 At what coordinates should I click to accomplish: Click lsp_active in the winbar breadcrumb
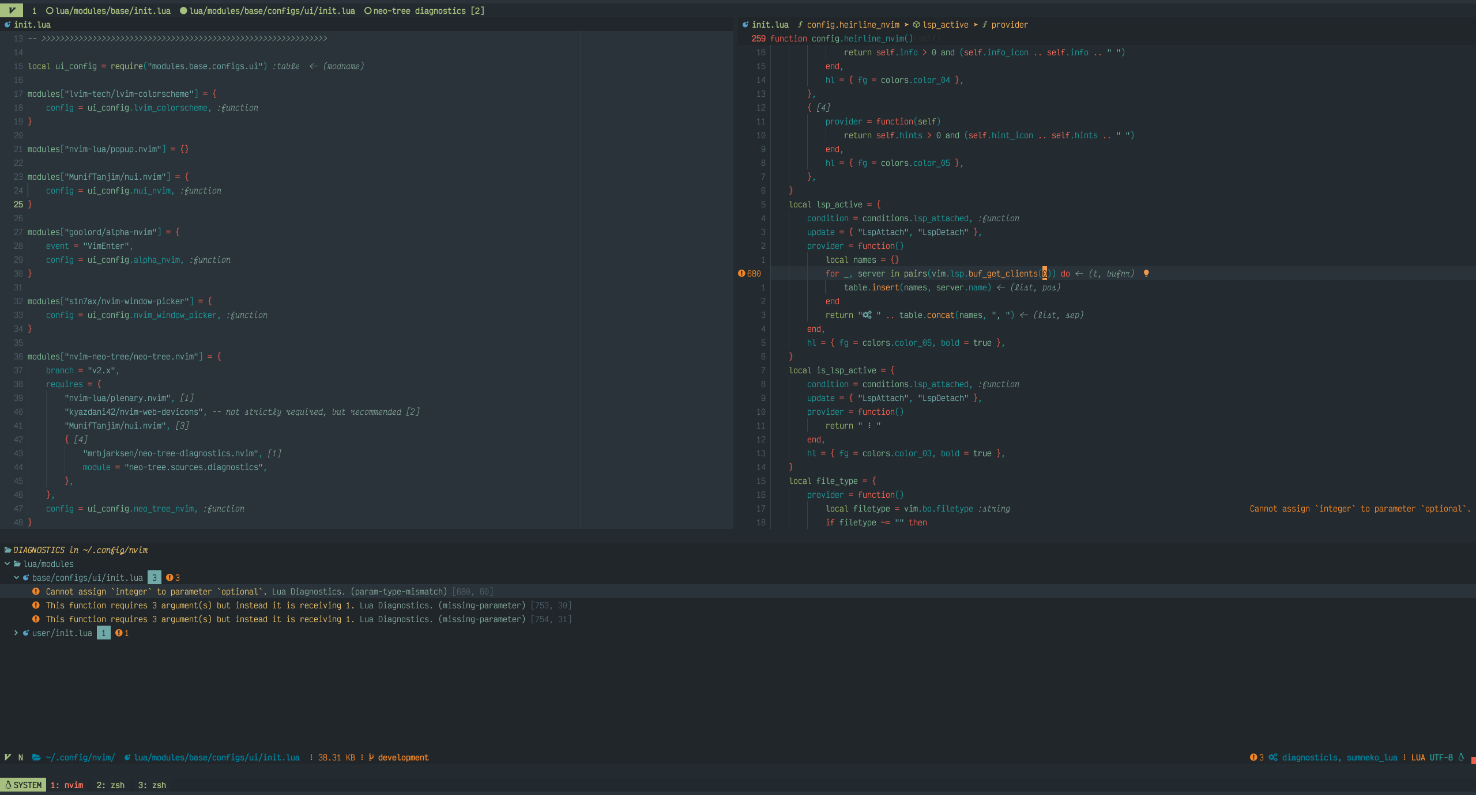[945, 25]
